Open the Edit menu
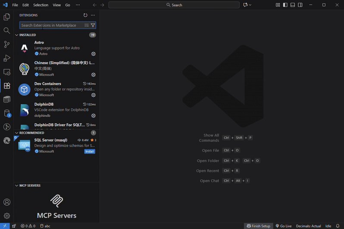Viewport: 344px width, 229px height. point(25,5)
